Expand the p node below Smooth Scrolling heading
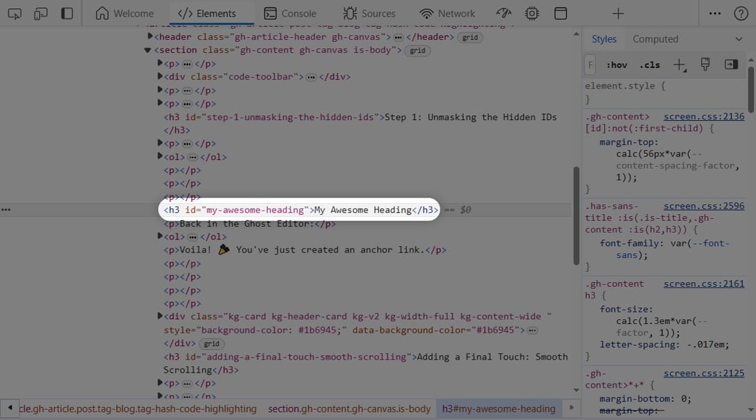Image resolution: width=756 pixels, height=420 pixels. 159,382
